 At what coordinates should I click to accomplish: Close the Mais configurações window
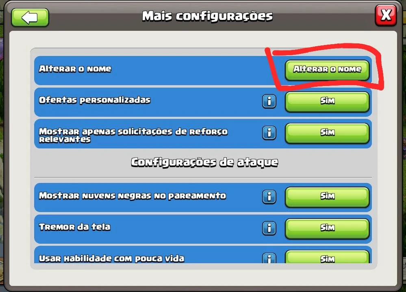386,15
